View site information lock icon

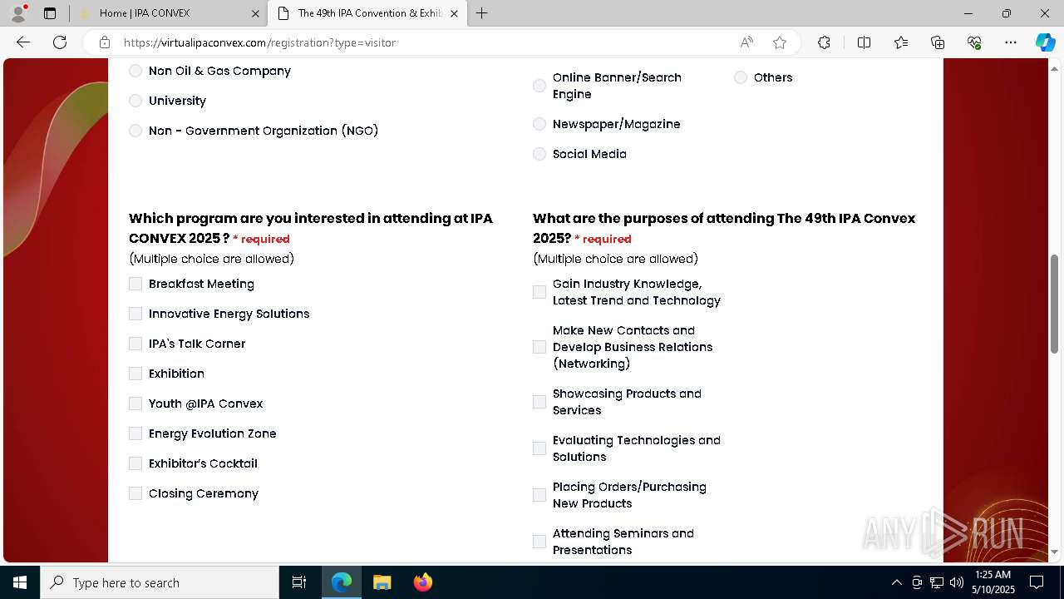coord(105,42)
